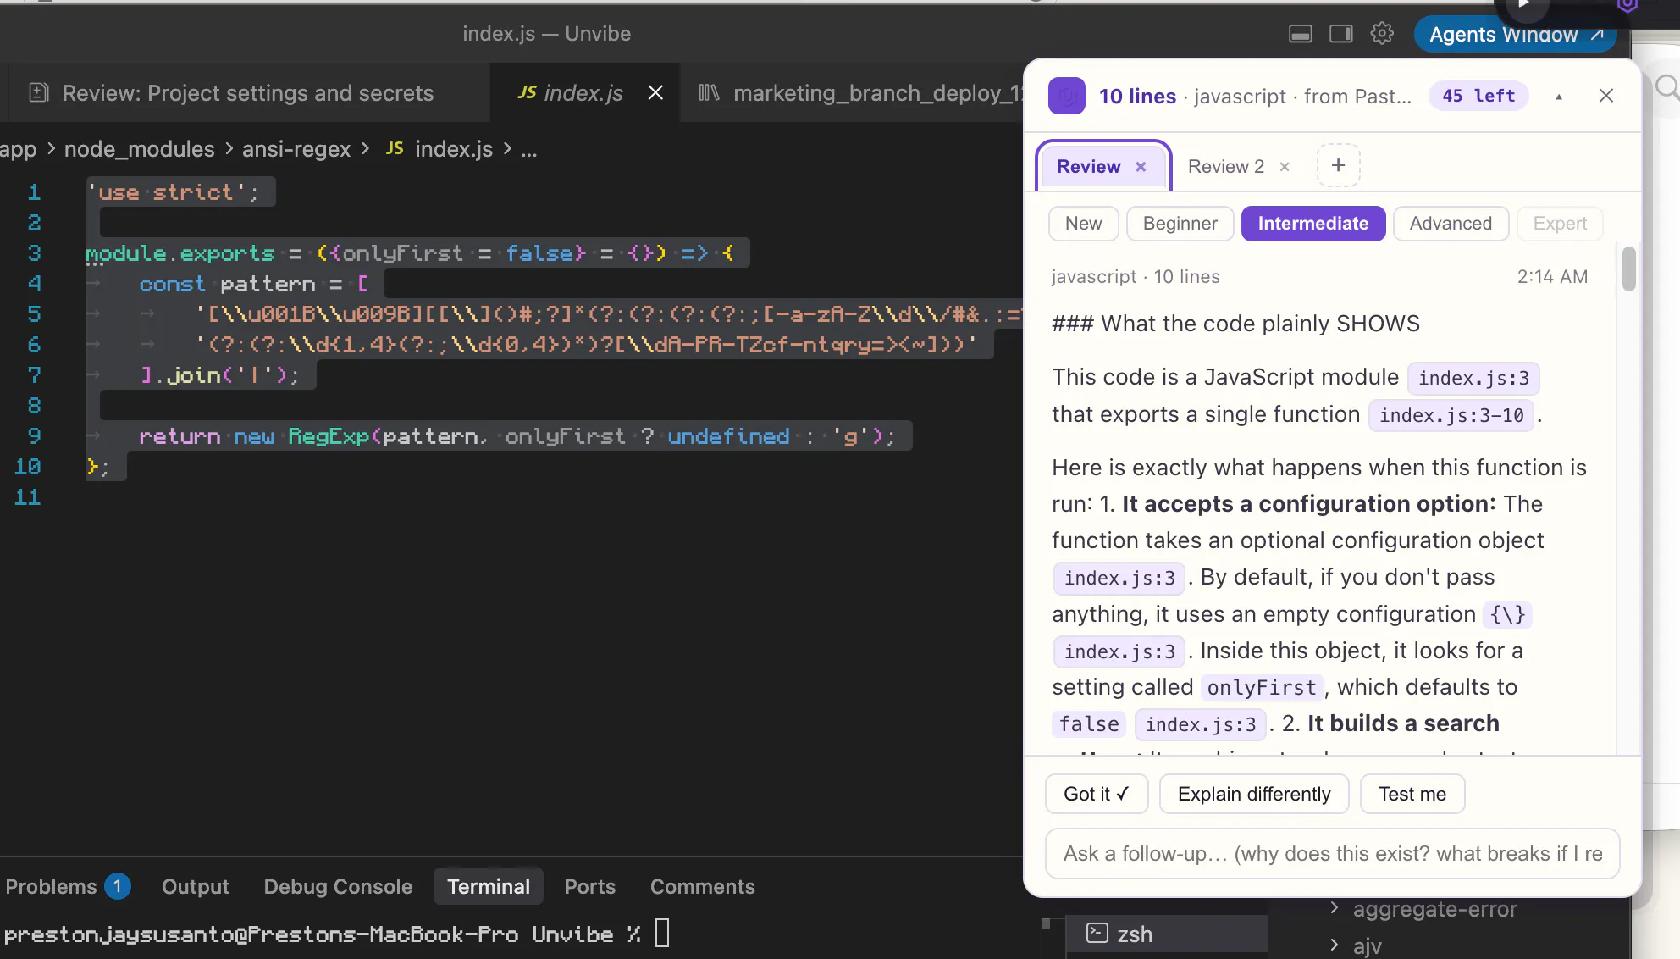Toggle the bottom panel layout icon
Image resolution: width=1680 pixels, height=959 pixels.
(1301, 34)
